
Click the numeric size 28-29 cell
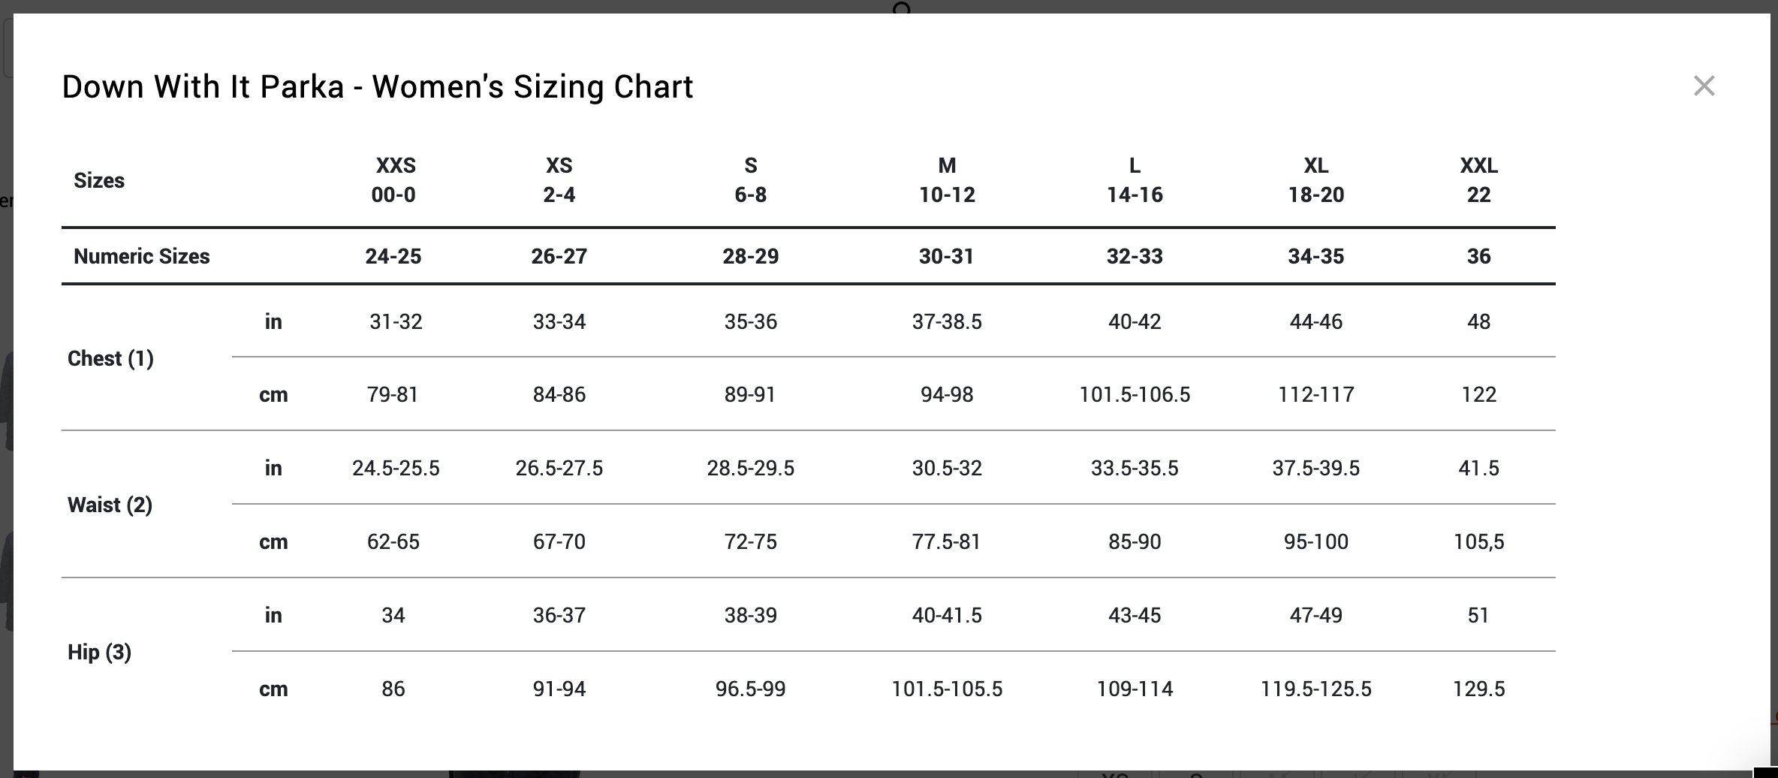tap(751, 257)
